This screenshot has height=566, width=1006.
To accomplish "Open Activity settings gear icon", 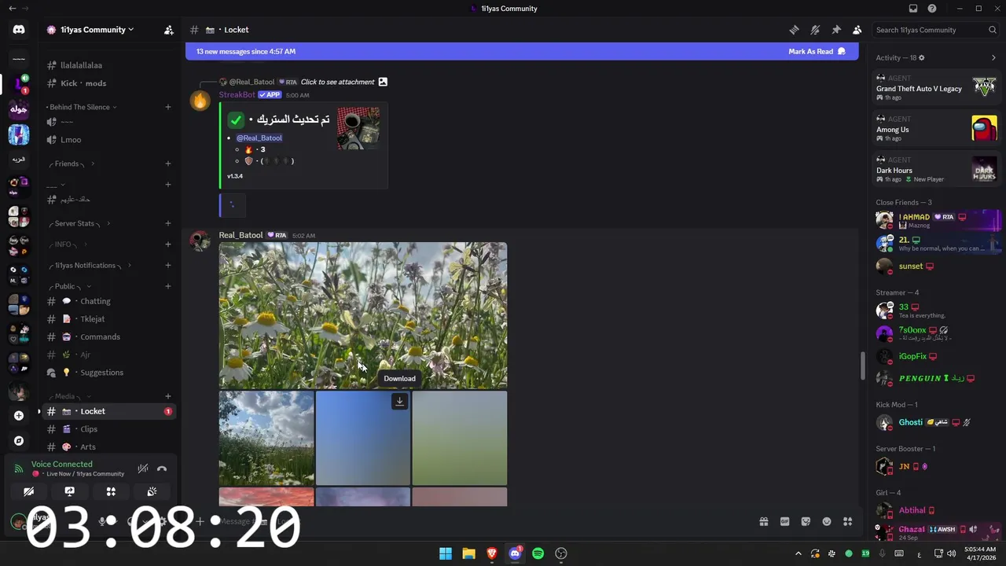I will coord(922,57).
